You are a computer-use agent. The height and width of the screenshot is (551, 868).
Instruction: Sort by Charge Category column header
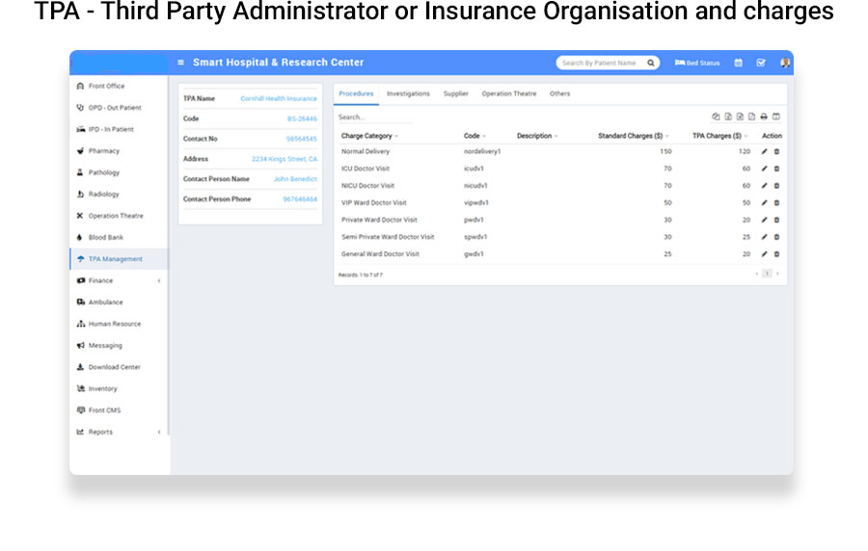(367, 136)
